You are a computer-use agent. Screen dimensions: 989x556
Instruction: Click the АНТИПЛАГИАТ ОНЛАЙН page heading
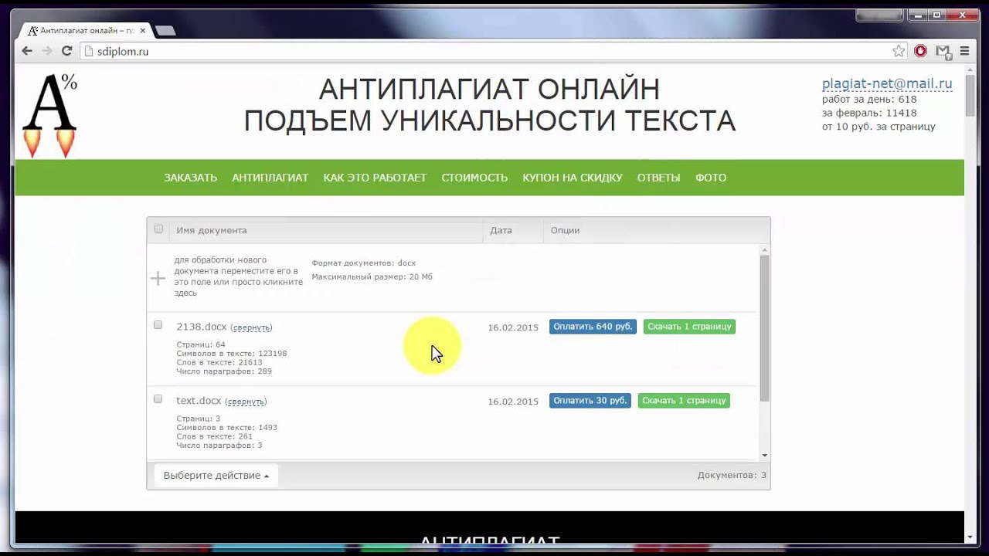[x=489, y=90]
